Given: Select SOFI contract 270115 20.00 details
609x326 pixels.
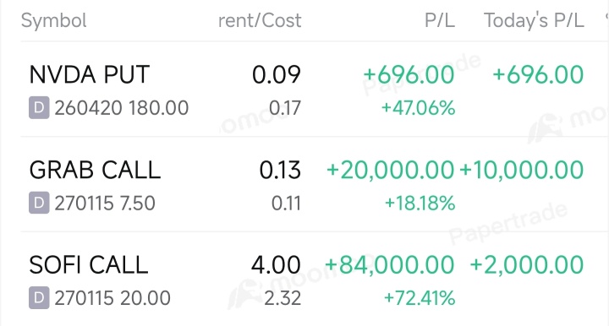Looking at the screenshot, I should pos(112,297).
